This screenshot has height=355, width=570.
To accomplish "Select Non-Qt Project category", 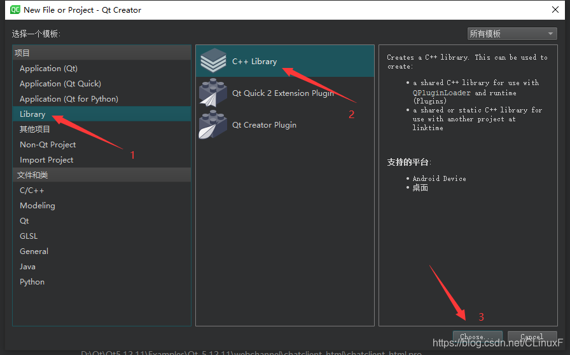I will tap(102, 144).
